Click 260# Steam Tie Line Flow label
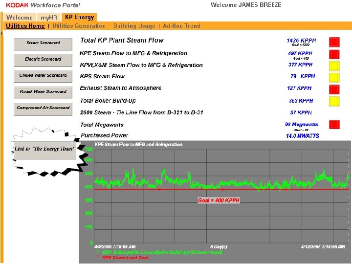The width and height of the screenshot is (352, 264). pyautogui.click(x=142, y=112)
